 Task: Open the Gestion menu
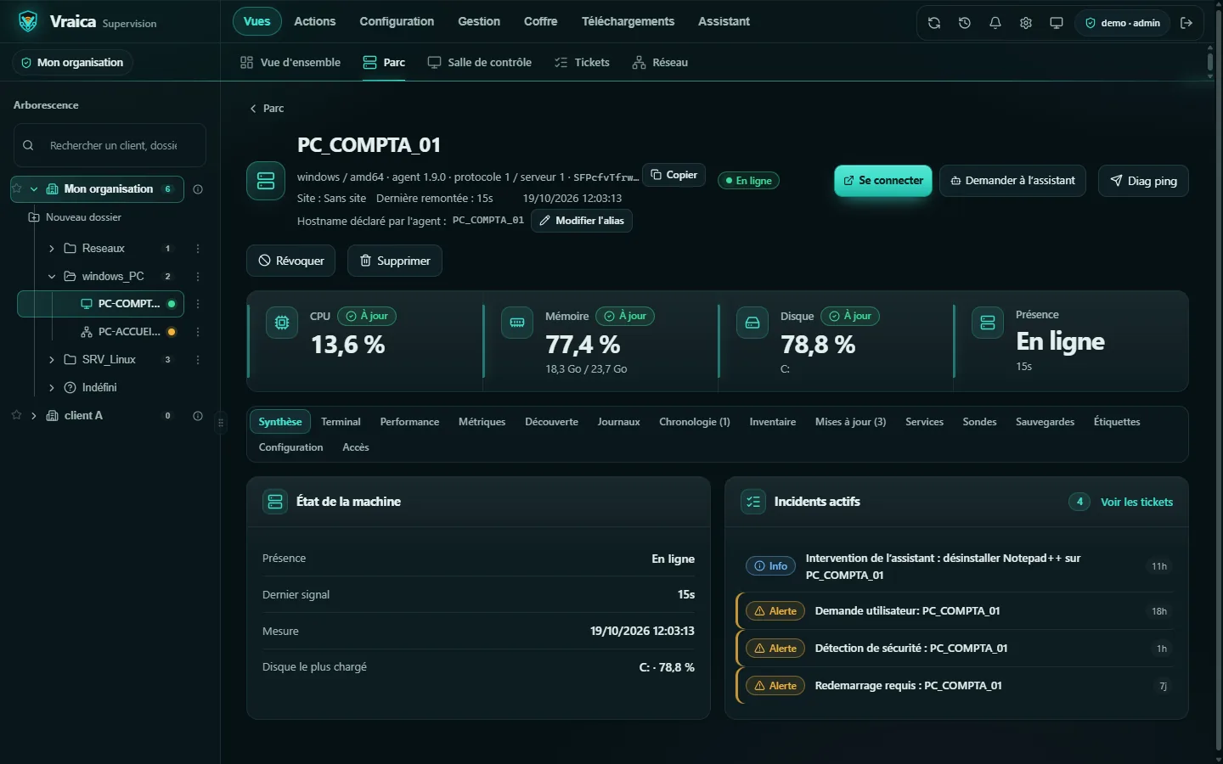[479, 21]
